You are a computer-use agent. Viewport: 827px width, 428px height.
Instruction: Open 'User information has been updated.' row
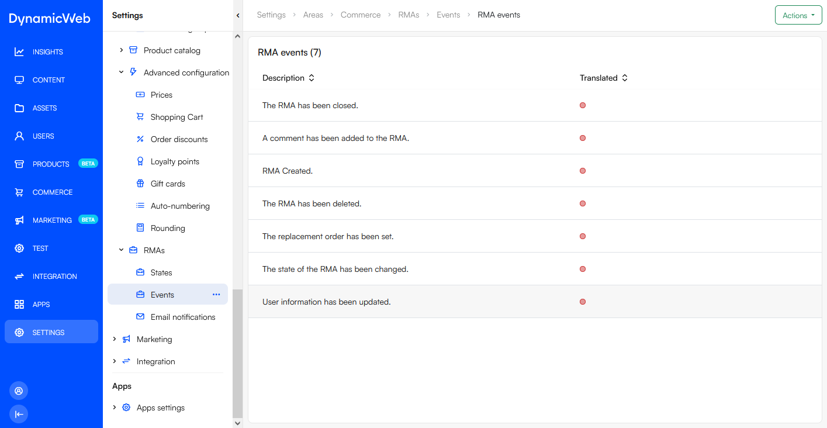535,302
